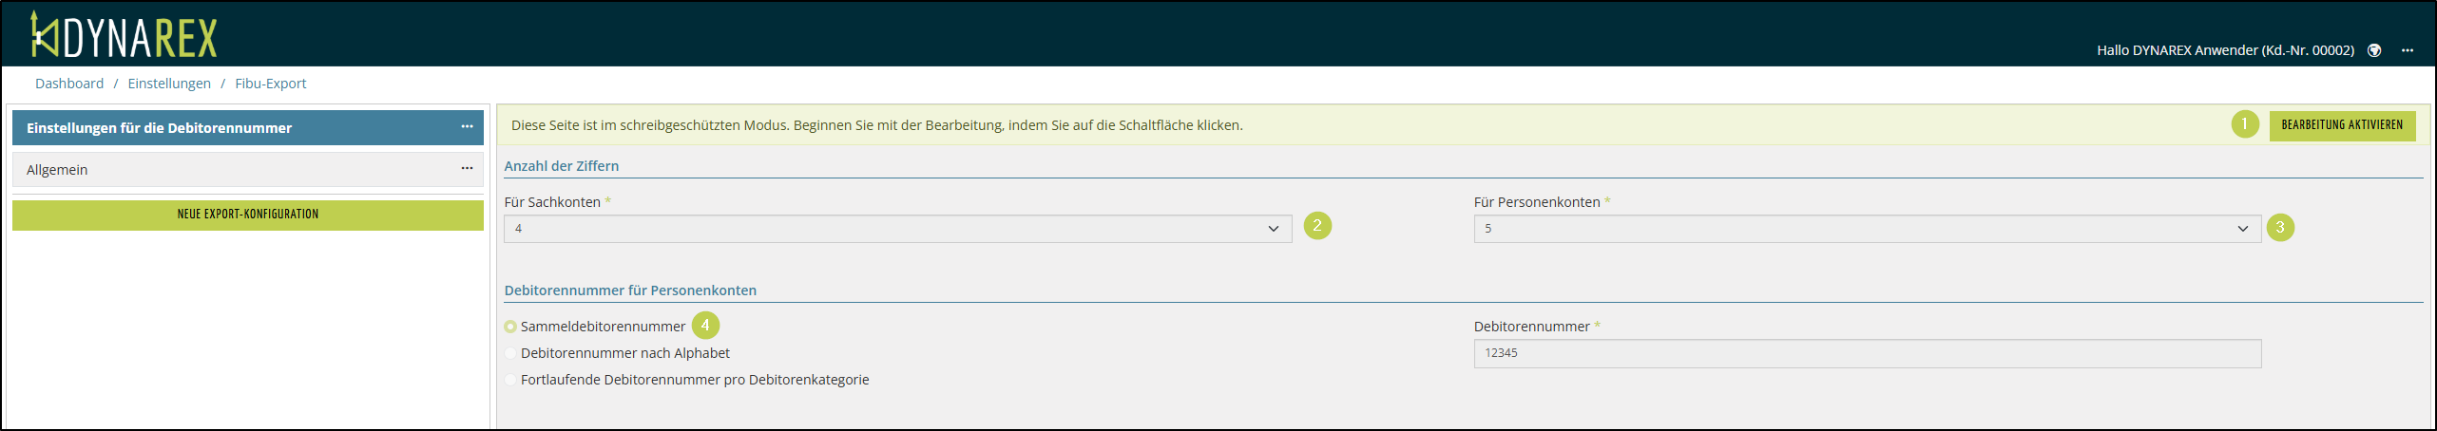Image resolution: width=2437 pixels, height=431 pixels.
Task: Click the DYNAREX logo
Action: [125, 36]
